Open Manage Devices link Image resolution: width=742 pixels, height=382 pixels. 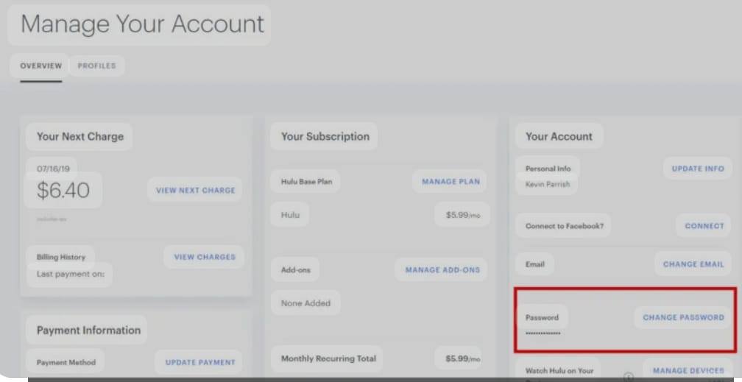[688, 371]
